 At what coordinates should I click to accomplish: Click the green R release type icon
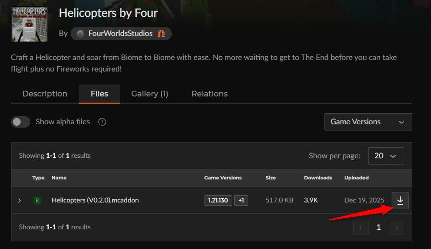point(37,201)
